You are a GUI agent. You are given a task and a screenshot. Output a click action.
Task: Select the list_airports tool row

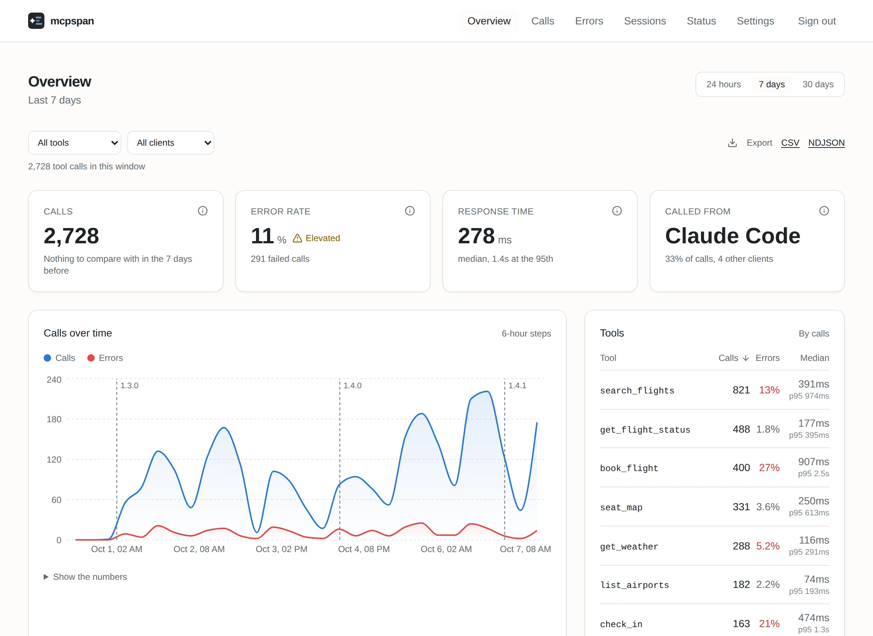[x=714, y=585]
